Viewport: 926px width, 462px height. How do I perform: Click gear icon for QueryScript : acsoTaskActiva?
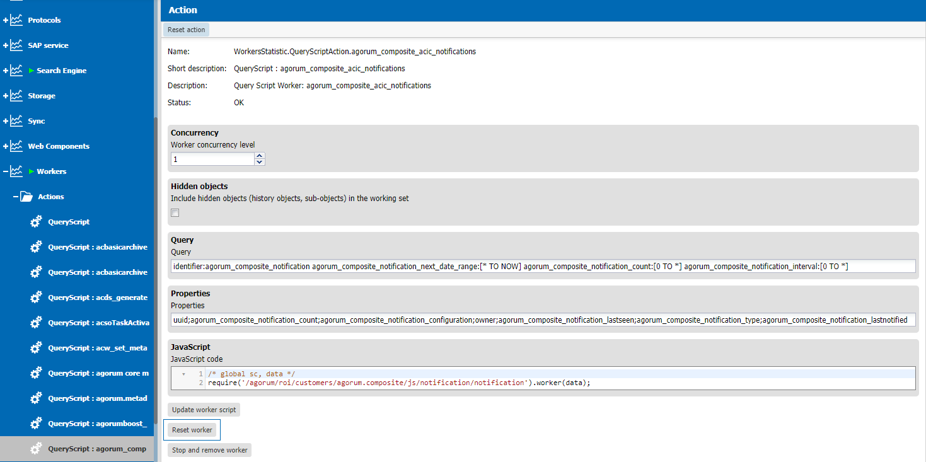pos(37,323)
